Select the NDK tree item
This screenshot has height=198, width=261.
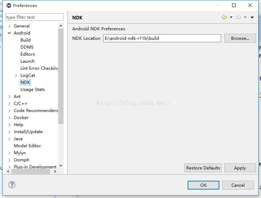[25, 82]
